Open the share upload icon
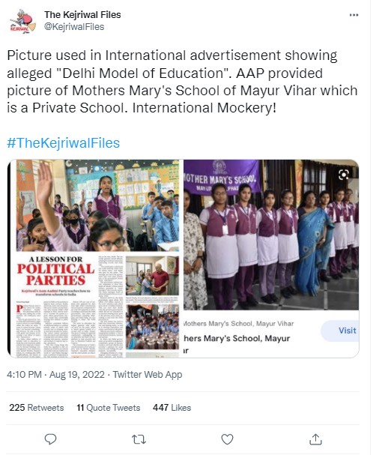This screenshot has width=376, height=455. tap(315, 439)
